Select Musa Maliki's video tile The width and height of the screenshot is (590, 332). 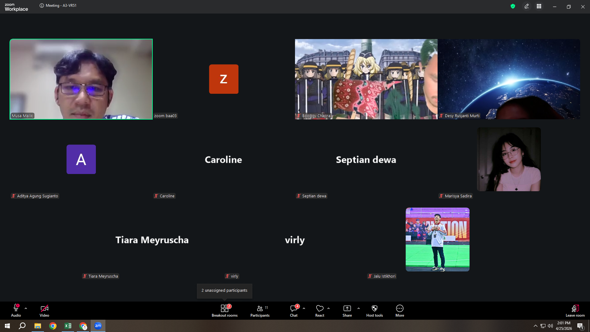81,79
